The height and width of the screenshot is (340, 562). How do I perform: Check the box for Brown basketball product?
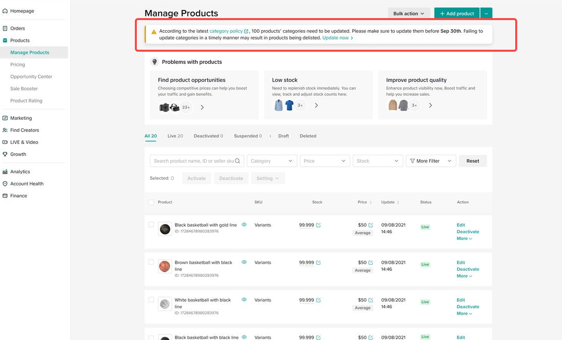pos(151,262)
